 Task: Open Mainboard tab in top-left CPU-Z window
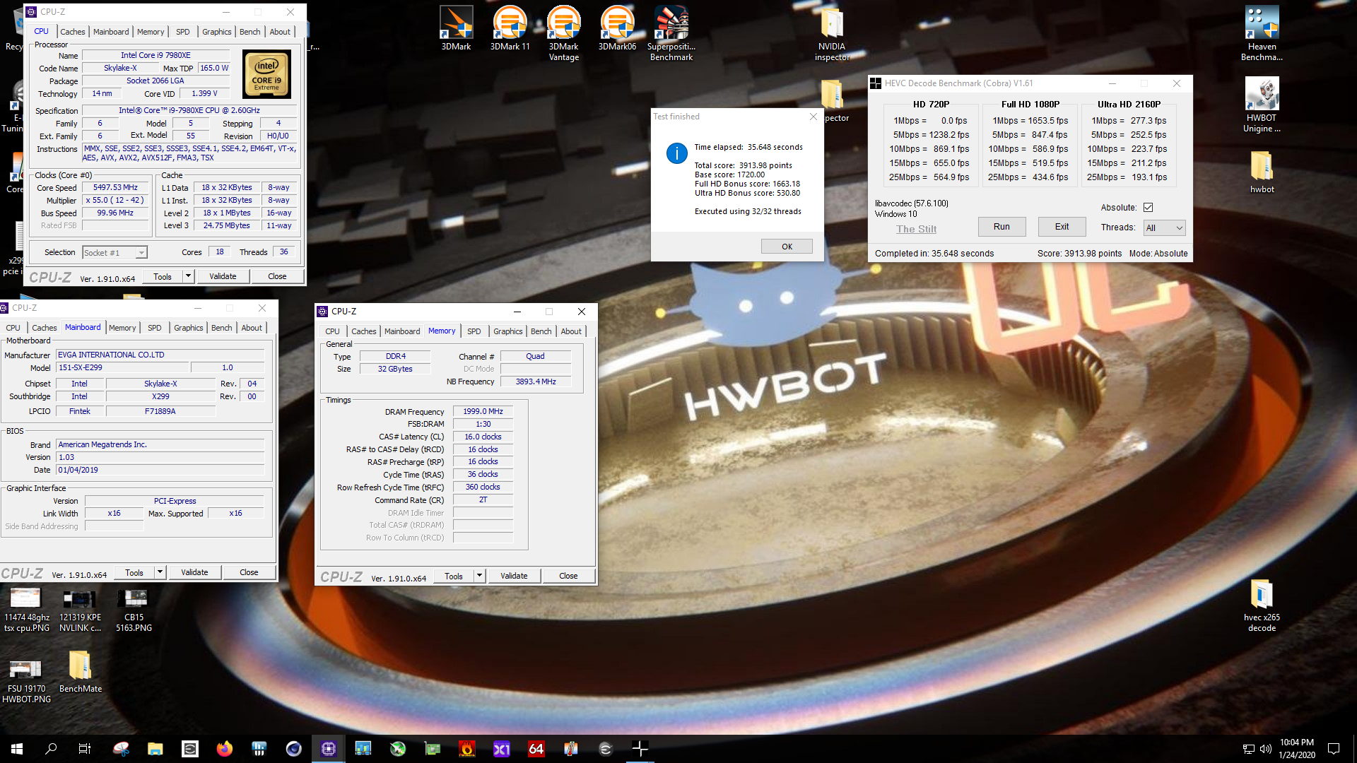coord(111,32)
